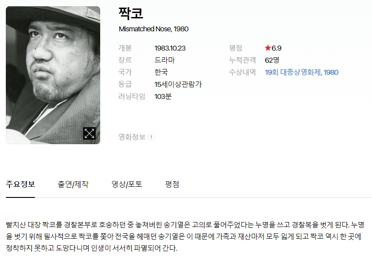Click the poster enlarge arrows icon
Screen dimensions: 372x257
click(x=89, y=133)
